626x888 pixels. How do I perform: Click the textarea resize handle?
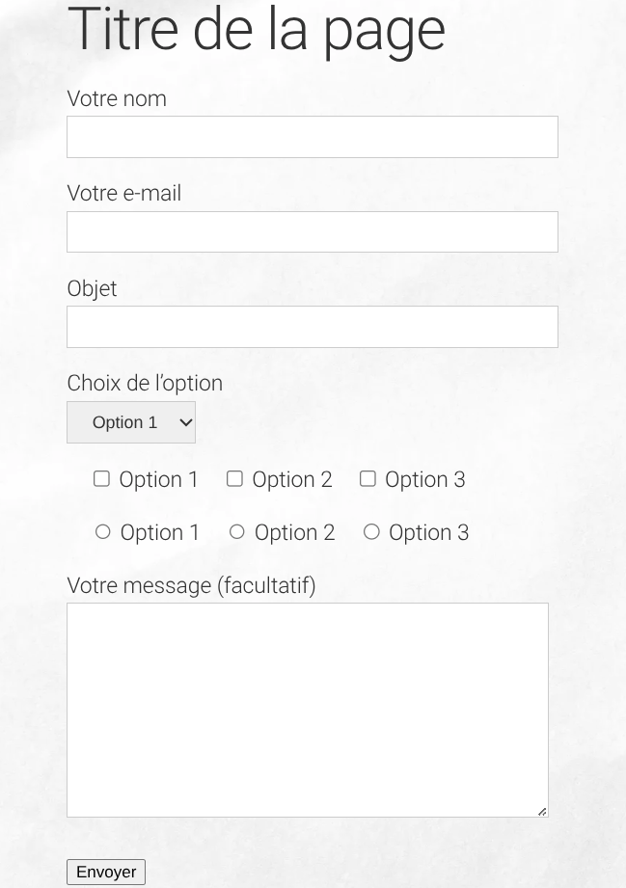click(x=542, y=811)
